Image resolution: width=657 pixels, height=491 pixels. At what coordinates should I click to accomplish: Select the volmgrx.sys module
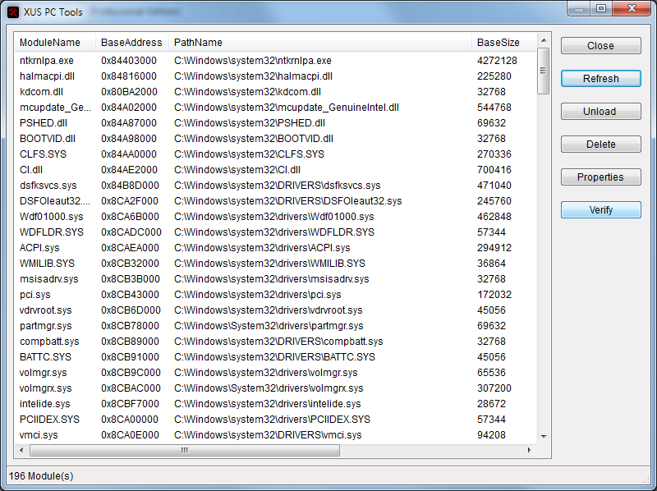click(x=46, y=388)
